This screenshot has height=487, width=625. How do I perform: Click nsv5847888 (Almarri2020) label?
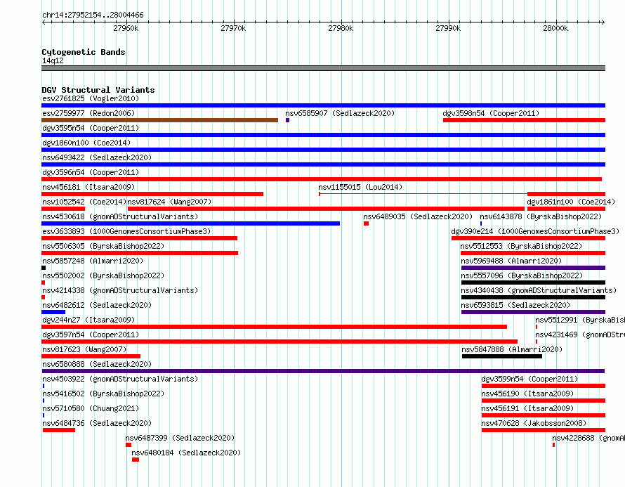tap(512, 349)
